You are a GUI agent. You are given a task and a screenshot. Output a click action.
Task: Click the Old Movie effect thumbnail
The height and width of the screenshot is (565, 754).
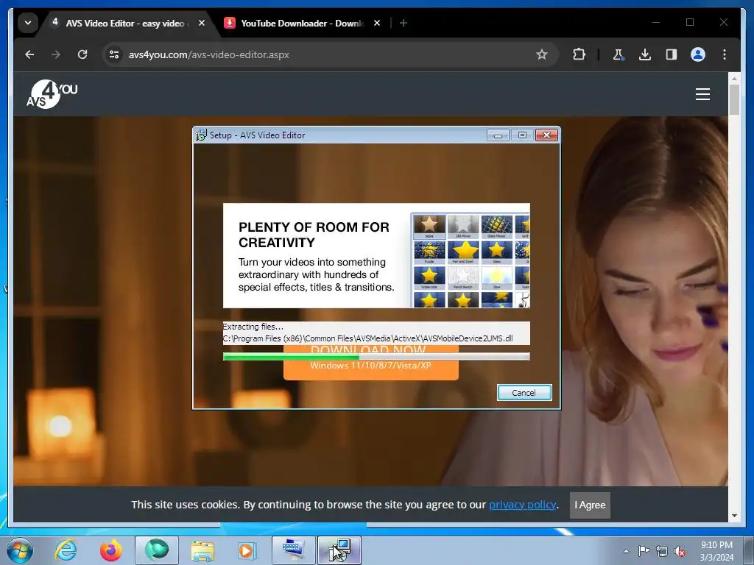463,227
